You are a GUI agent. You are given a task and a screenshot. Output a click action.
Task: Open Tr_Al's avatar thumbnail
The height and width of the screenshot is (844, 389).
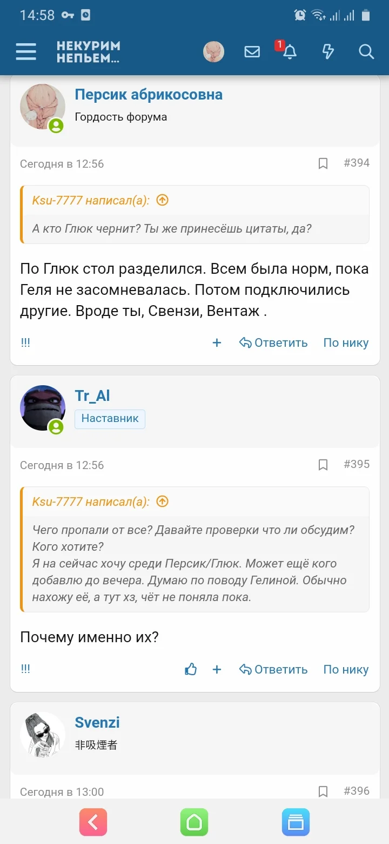(43, 408)
